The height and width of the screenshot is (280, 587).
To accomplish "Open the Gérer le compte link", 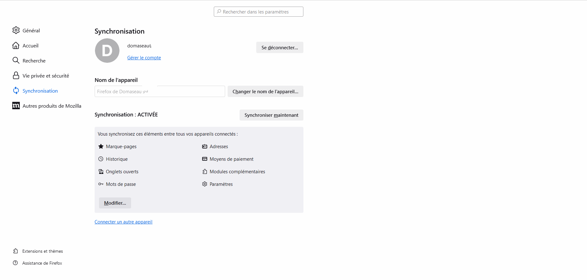I will (x=144, y=58).
